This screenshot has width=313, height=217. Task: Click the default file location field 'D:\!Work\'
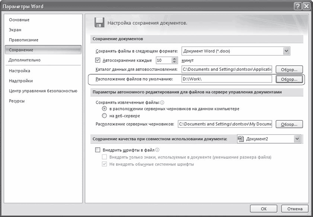226,79
